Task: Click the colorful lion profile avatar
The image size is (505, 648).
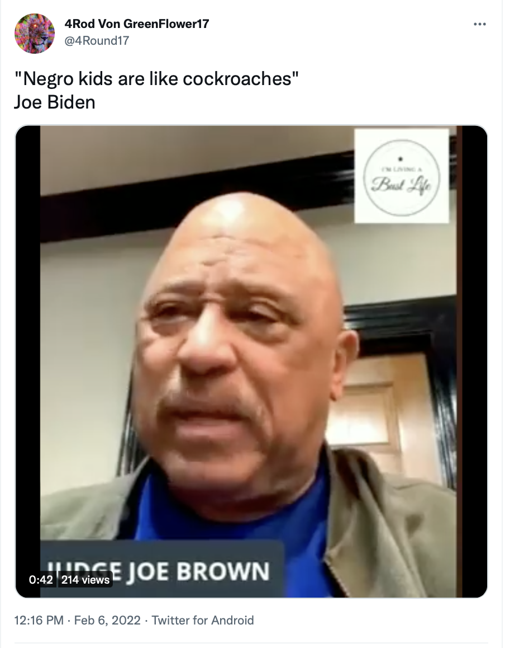Action: 35,34
